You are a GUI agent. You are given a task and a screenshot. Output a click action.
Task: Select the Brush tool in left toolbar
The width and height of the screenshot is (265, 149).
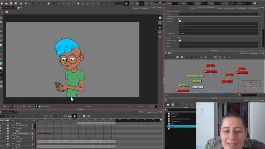click(x=1, y=27)
